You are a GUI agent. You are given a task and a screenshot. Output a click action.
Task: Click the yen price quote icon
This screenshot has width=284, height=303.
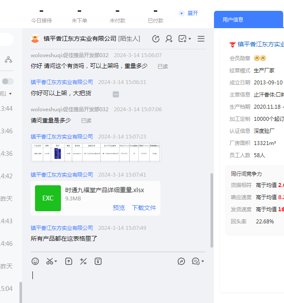(x=98, y=261)
